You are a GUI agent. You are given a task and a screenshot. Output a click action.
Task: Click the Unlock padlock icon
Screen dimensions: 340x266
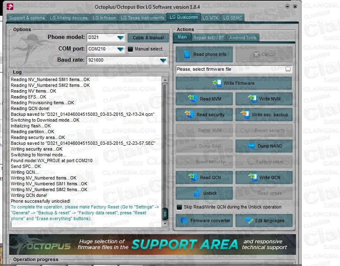click(x=197, y=193)
